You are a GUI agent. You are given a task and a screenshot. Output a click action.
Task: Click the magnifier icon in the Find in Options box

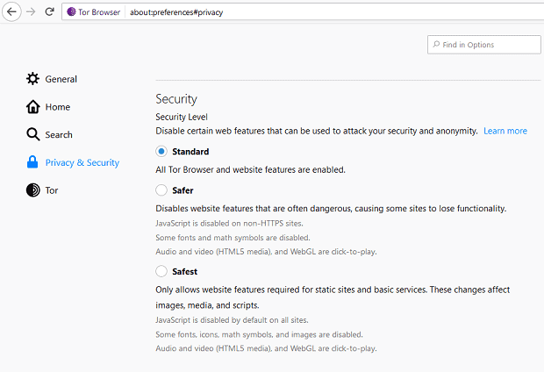(436, 45)
